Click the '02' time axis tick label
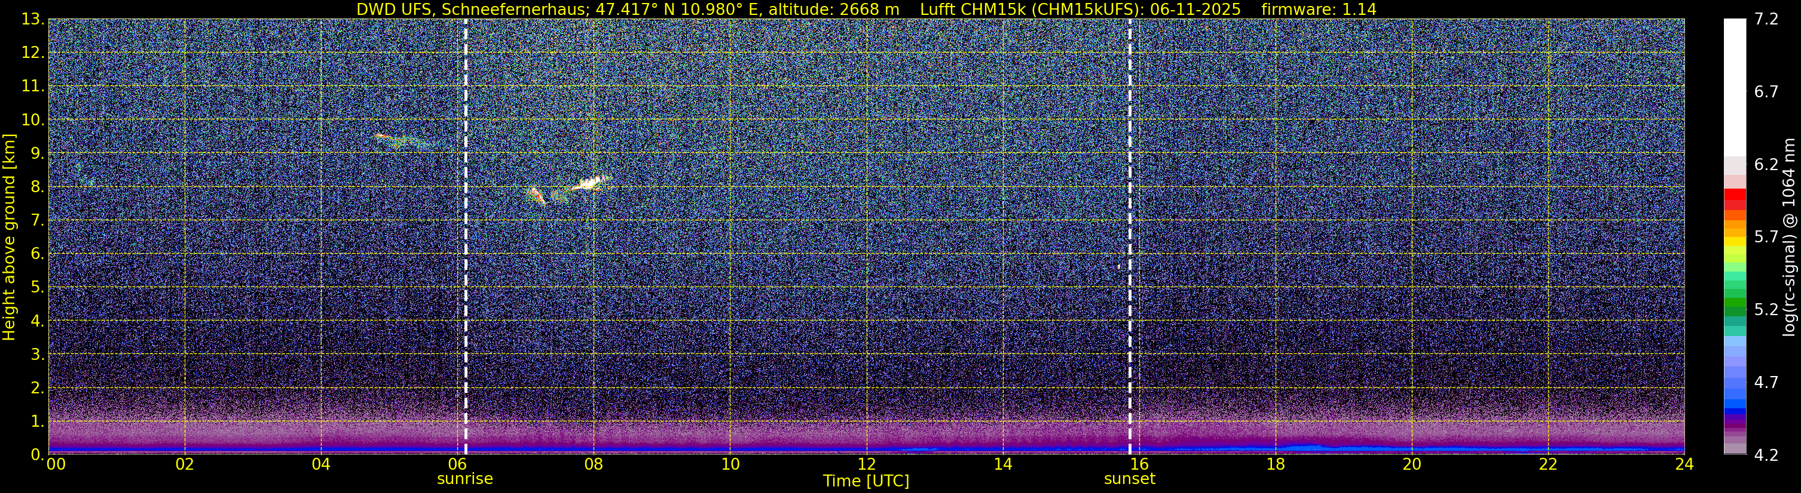The height and width of the screenshot is (493, 1801). click(185, 464)
